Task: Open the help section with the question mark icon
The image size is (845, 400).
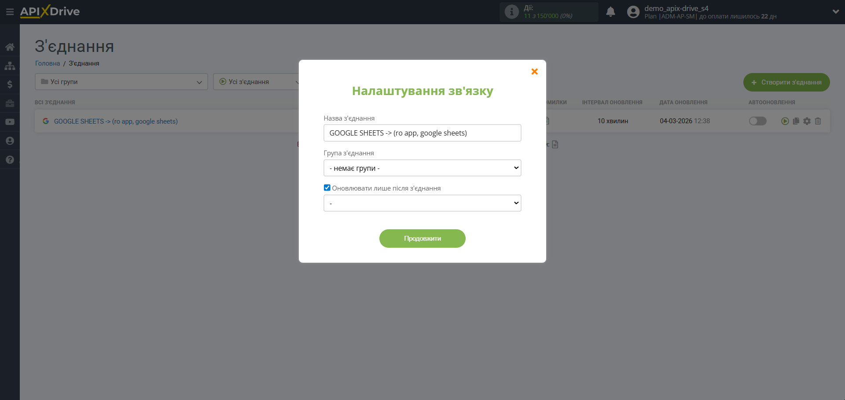Action: point(10,159)
